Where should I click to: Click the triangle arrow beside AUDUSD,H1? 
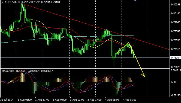(2, 2)
